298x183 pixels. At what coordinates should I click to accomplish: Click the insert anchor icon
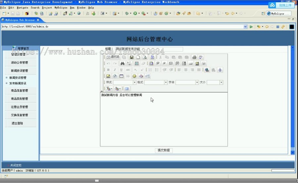coord(220,70)
